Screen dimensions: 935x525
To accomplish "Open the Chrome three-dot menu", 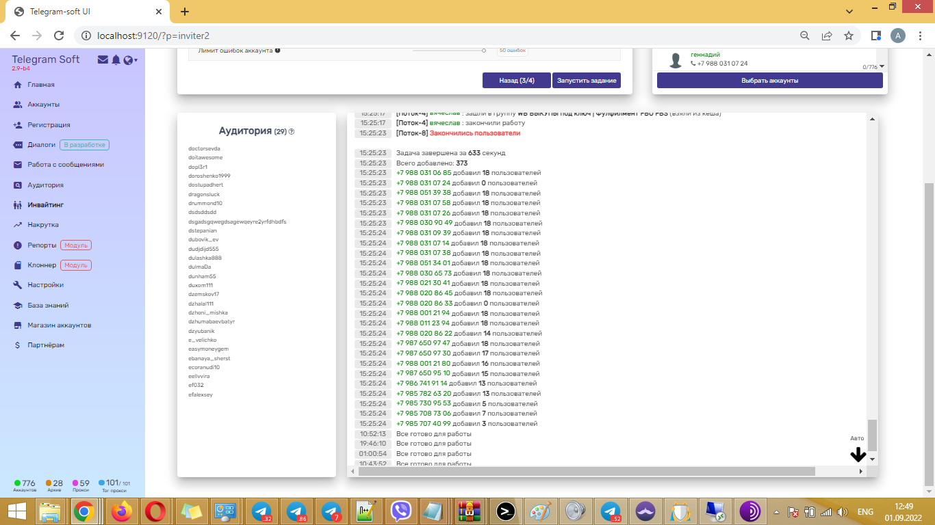I will point(921,36).
